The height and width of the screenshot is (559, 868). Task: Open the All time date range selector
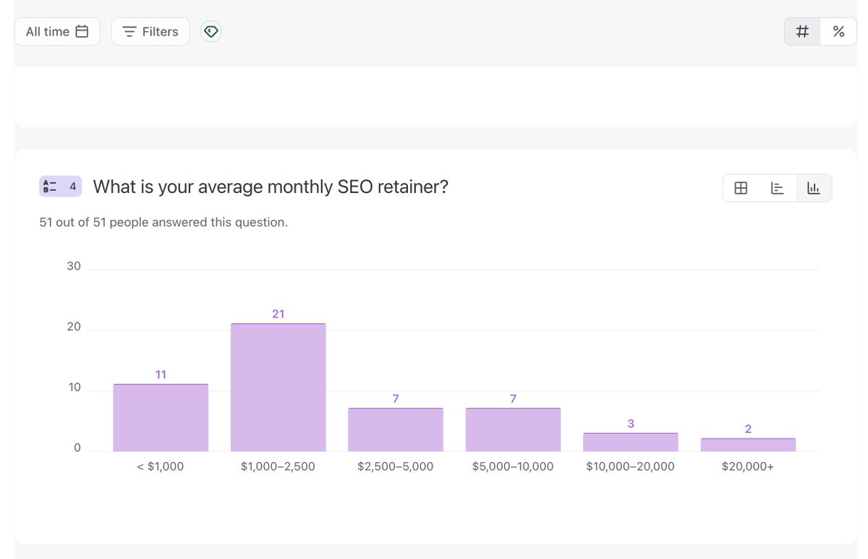(57, 31)
